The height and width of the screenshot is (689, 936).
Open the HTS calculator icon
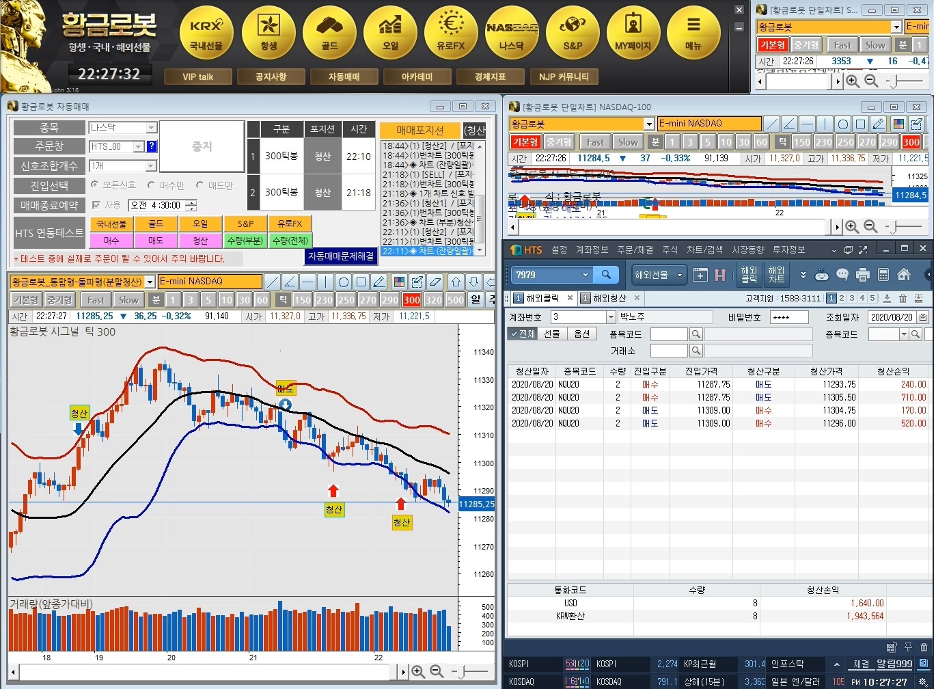(x=883, y=275)
